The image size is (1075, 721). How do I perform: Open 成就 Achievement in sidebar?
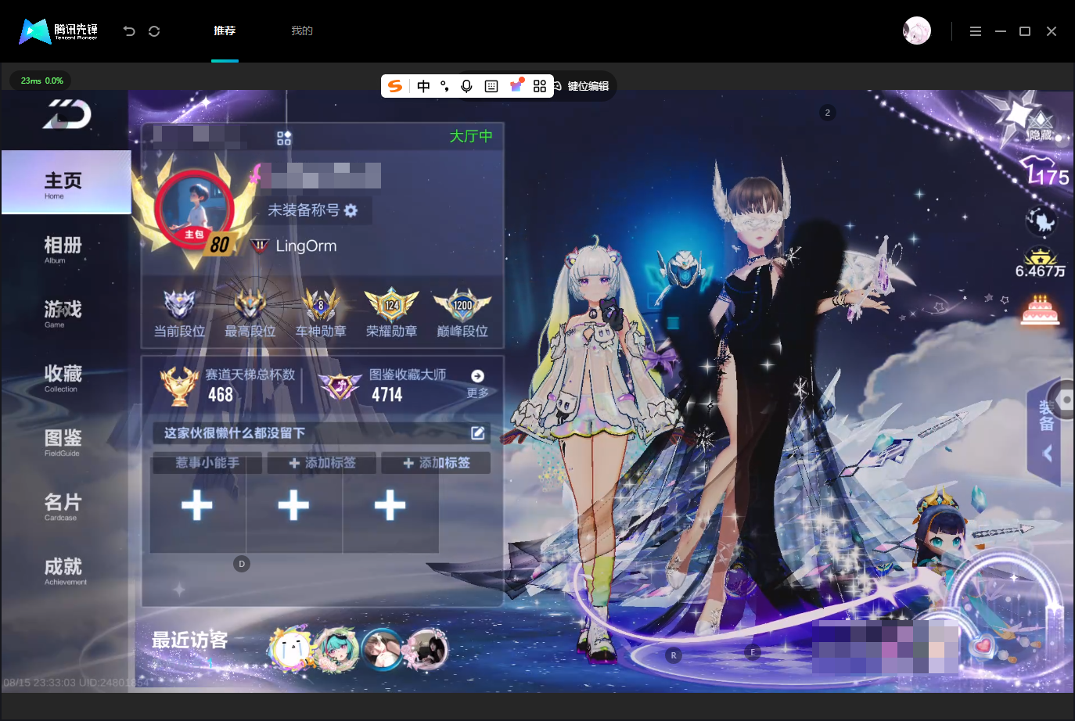63,571
